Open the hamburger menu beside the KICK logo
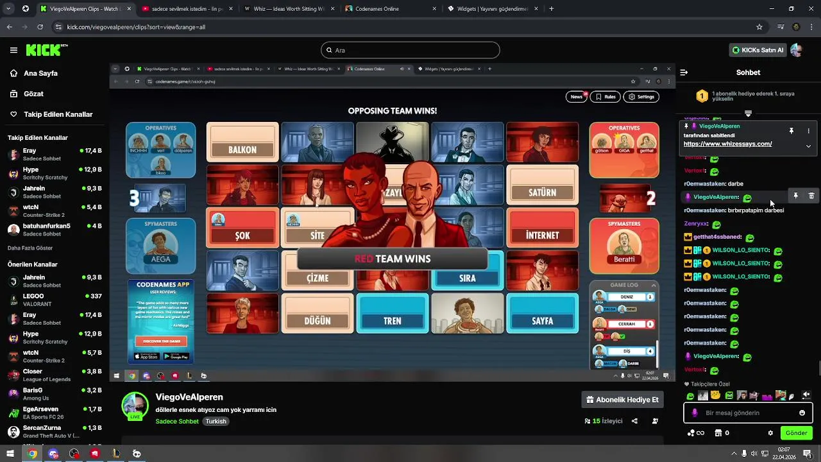The width and height of the screenshot is (821, 462). (13, 50)
